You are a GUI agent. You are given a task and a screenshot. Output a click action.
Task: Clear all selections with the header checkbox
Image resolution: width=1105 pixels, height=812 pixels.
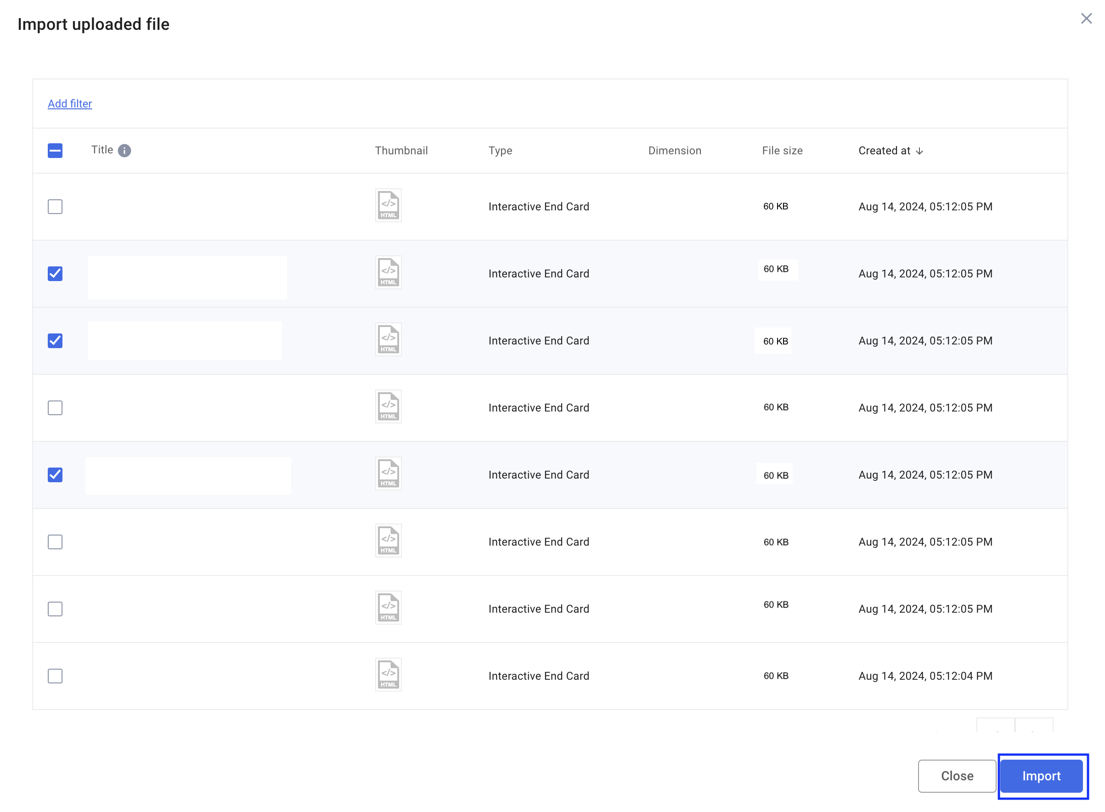(55, 150)
